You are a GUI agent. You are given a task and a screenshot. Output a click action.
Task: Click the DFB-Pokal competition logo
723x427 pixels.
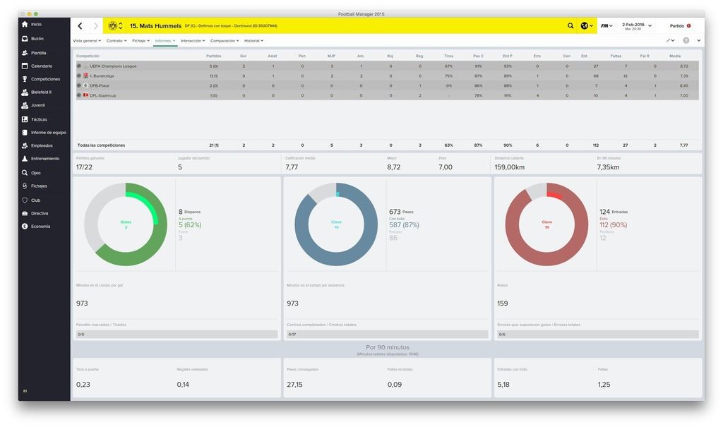click(85, 85)
